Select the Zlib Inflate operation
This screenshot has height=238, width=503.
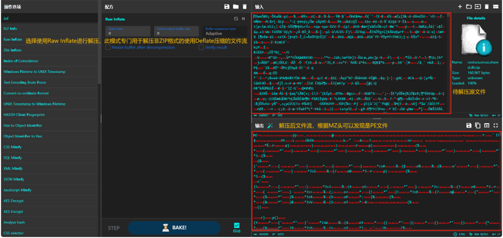(49, 50)
